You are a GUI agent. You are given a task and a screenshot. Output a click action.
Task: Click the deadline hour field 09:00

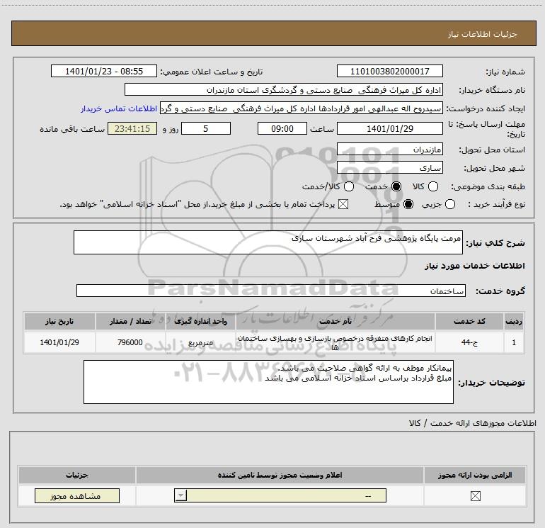[x=282, y=128]
